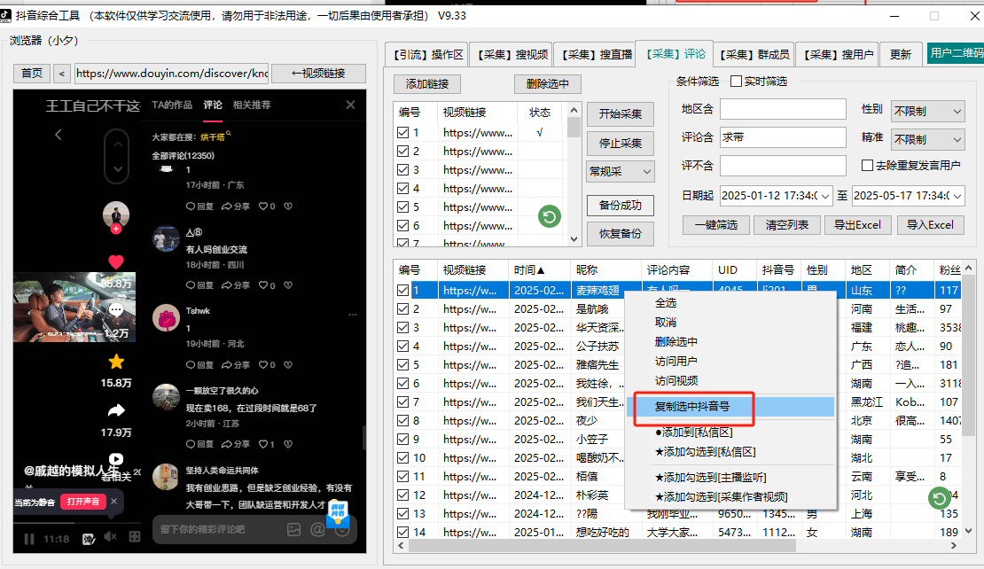Click the share arrow icon on video
The width and height of the screenshot is (984, 569).
click(x=115, y=410)
